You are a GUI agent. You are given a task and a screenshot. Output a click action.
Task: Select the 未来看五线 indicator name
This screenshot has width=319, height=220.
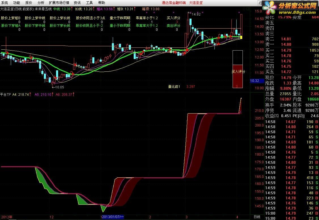pos(43,9)
